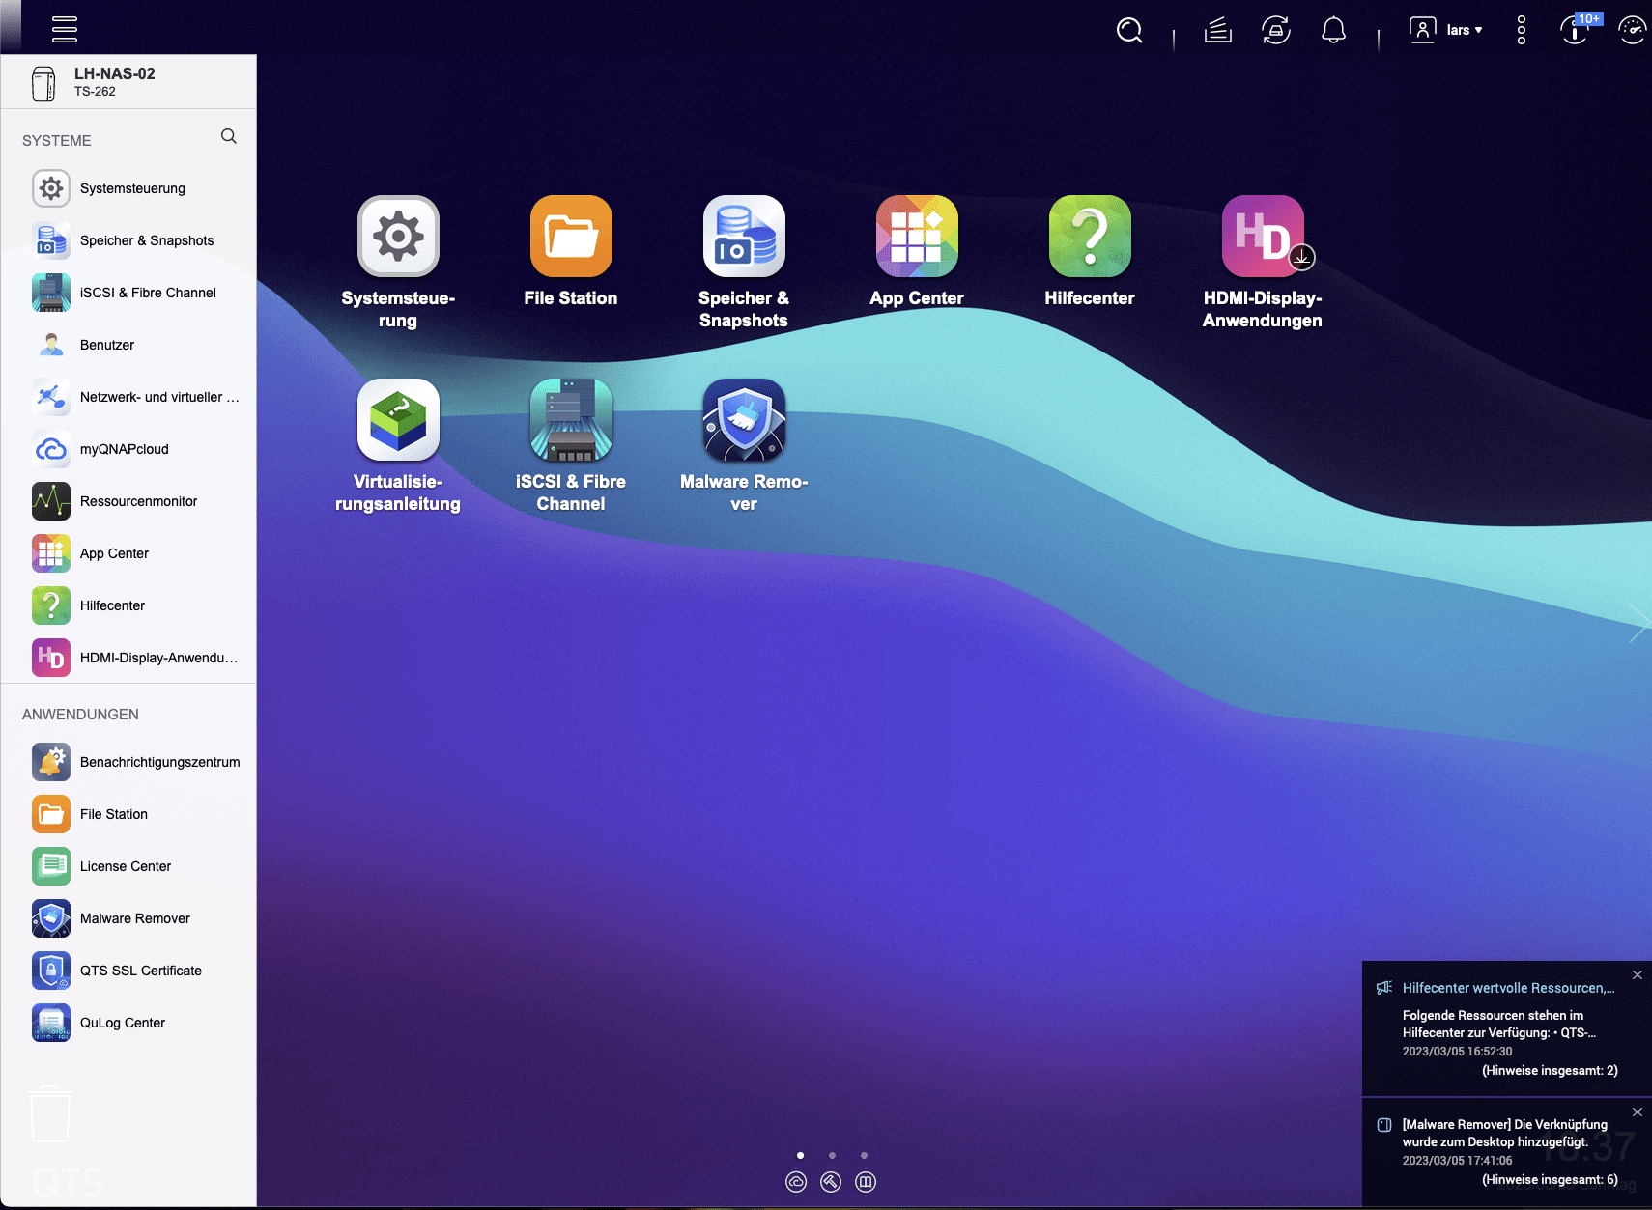This screenshot has width=1652, height=1210.
Task: Open iSCSI & Fibre Channel in sidebar
Action: (128, 293)
